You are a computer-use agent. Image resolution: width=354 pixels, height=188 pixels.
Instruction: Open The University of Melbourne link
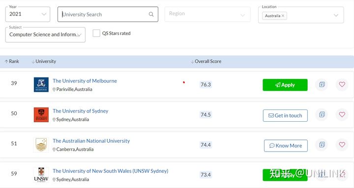point(85,81)
